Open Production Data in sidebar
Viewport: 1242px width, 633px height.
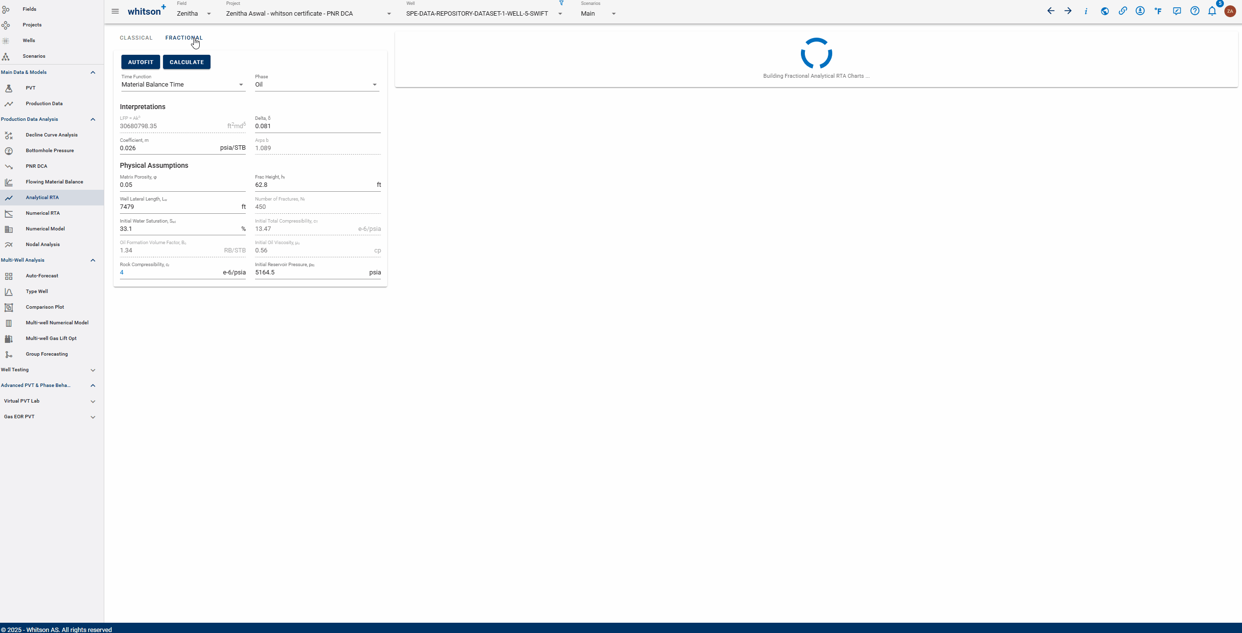pos(52,104)
